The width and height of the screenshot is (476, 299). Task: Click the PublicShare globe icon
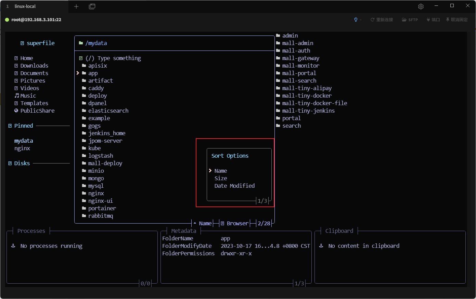[x=16, y=111]
